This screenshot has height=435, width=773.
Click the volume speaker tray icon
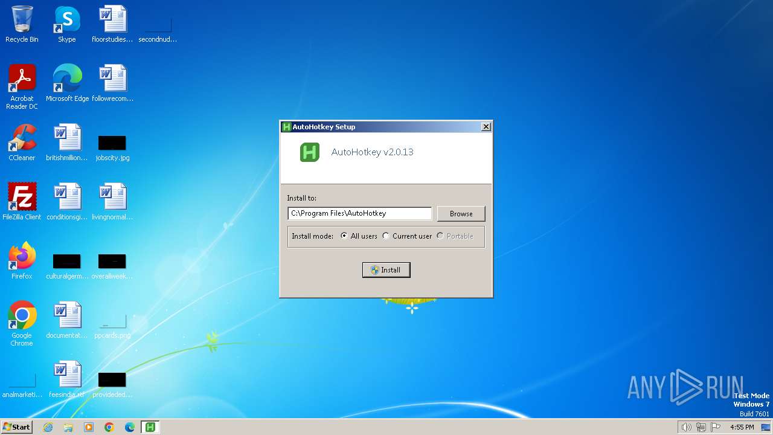(x=686, y=427)
